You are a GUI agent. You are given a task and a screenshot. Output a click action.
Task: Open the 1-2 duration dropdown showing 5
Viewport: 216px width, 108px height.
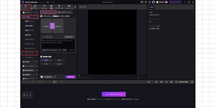click(x=49, y=37)
